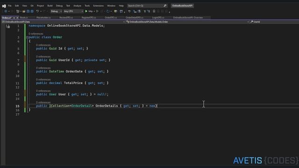Screen dimensions: 299x168
Task: Switch to the OrderDetailDTO.cs tab
Action: coord(135,18)
